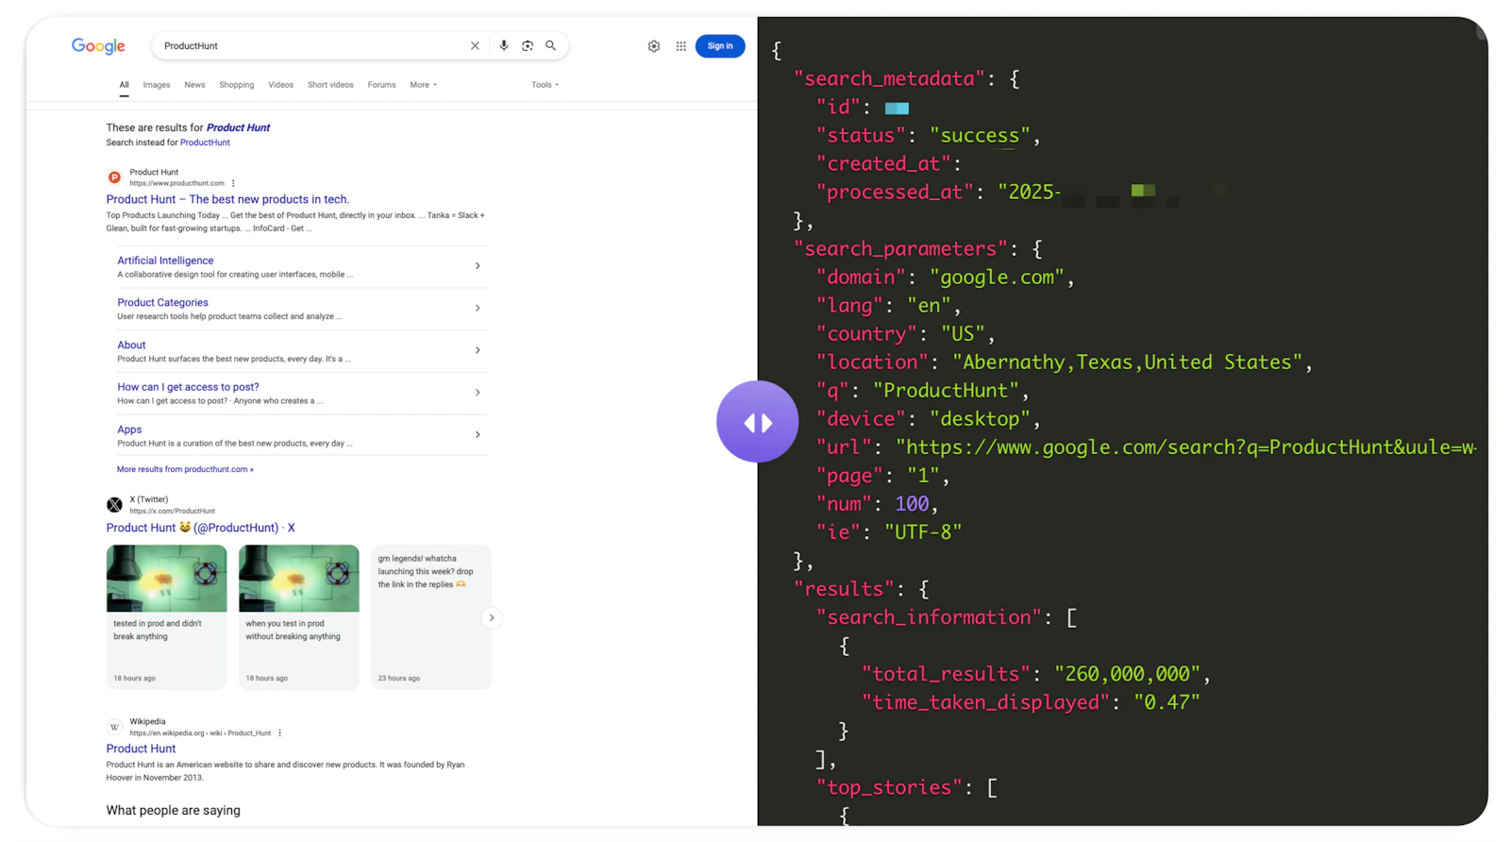Open the settings gear icon
This screenshot has width=1510, height=842.
click(654, 46)
